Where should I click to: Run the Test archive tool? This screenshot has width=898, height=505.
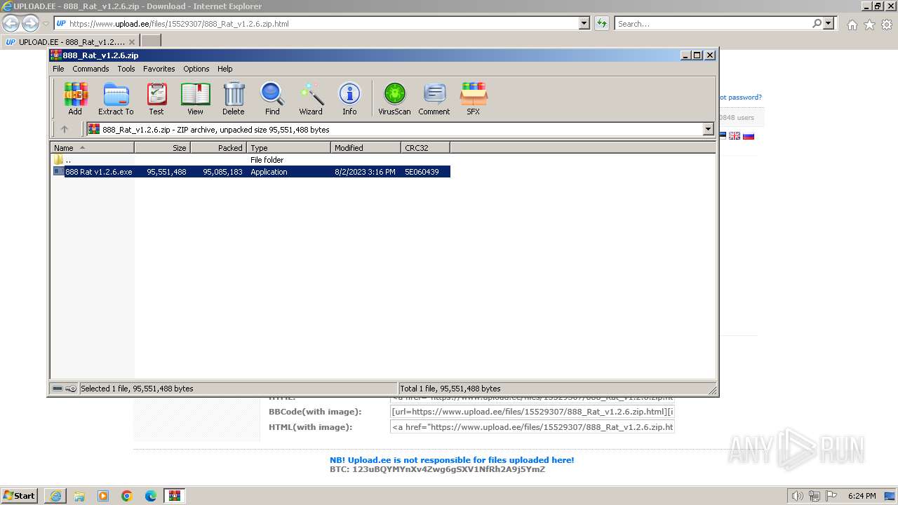[x=156, y=98]
